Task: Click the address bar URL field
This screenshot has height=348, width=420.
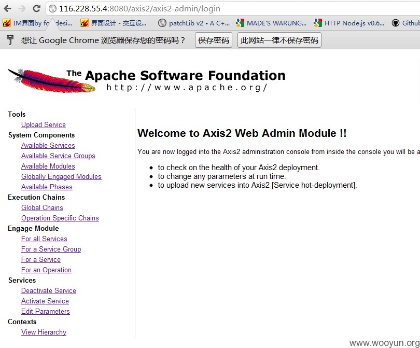Action: [x=233, y=9]
